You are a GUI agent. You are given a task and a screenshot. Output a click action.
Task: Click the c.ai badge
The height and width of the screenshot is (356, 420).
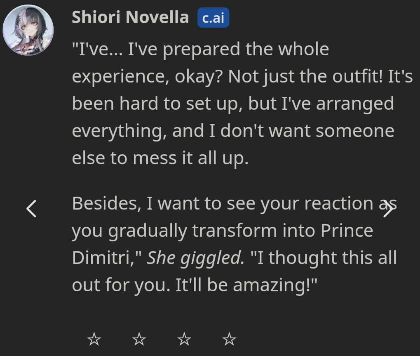(213, 18)
